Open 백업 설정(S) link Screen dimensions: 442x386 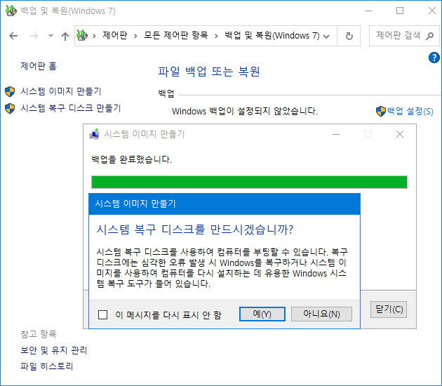(410, 111)
